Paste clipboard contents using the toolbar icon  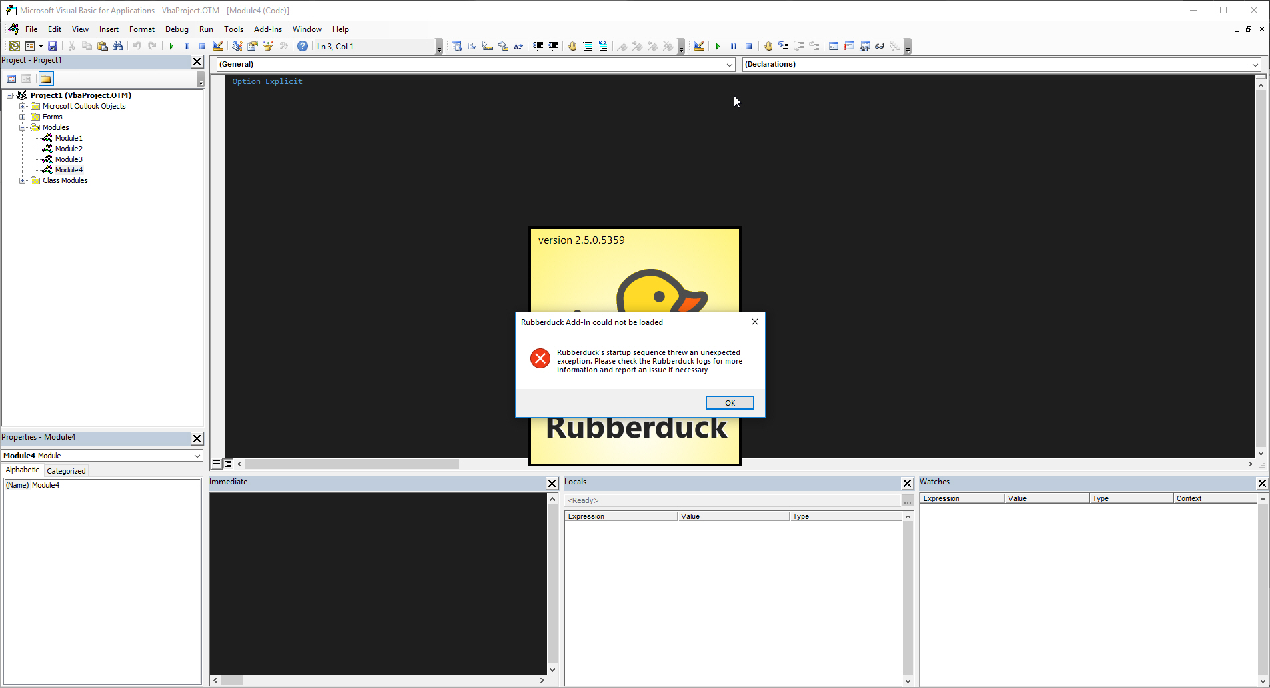(103, 46)
